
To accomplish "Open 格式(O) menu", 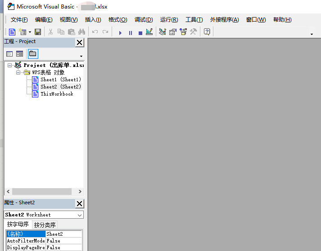I will click(118, 20).
